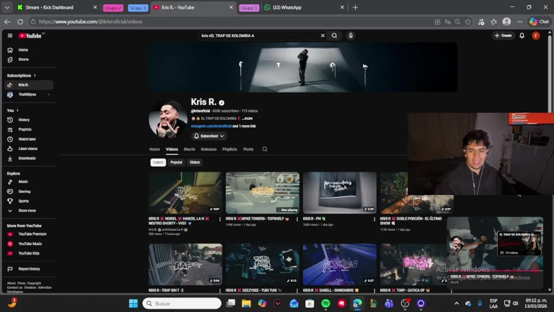Click the Grupo 2 tab group label

pos(113,8)
